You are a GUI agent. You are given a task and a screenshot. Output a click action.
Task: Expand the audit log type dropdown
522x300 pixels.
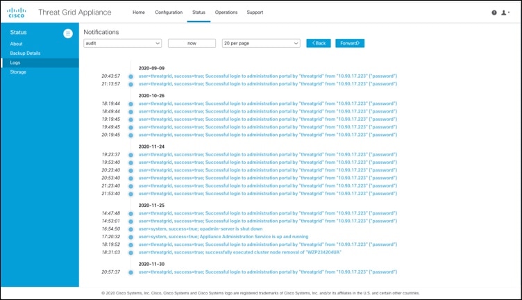[122, 43]
